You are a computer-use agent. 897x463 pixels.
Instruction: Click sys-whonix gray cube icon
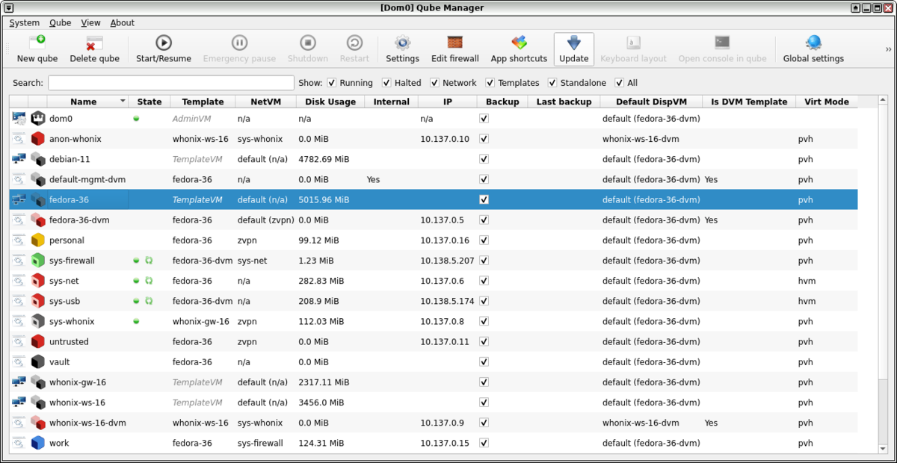pyautogui.click(x=38, y=321)
